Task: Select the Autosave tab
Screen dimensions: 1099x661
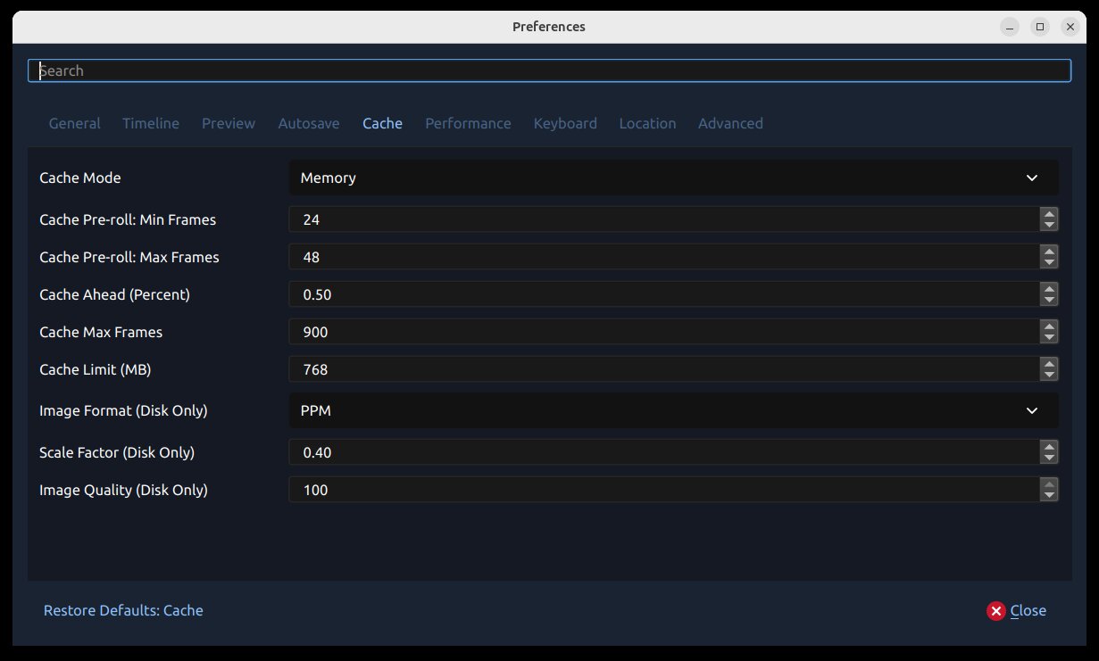Action: 308,123
